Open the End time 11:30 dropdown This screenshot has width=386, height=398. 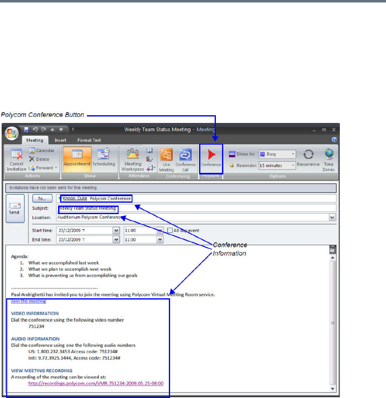click(160, 239)
